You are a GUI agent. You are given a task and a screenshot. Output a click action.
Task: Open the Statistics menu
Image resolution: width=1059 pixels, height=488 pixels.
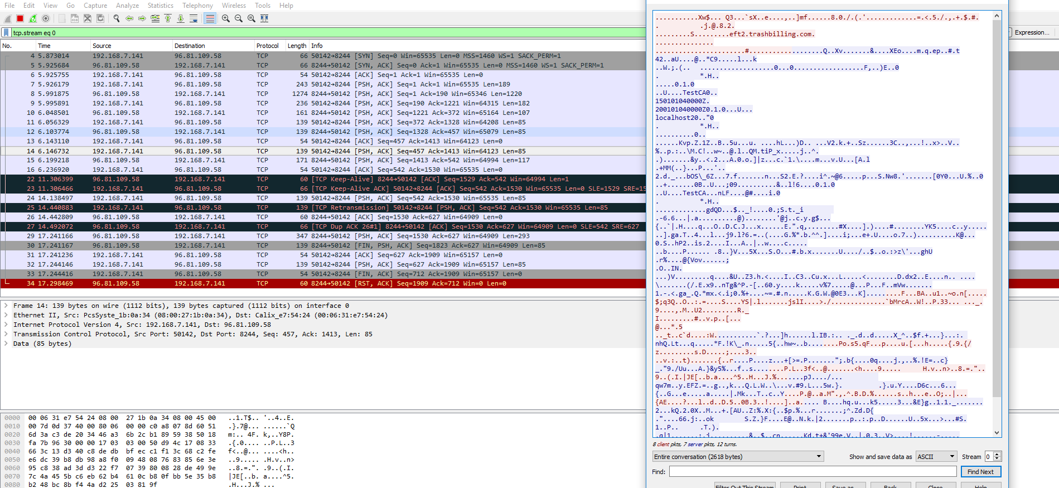161,6
